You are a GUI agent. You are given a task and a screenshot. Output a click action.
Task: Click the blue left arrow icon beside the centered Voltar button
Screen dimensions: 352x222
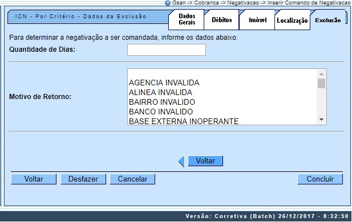(181, 161)
